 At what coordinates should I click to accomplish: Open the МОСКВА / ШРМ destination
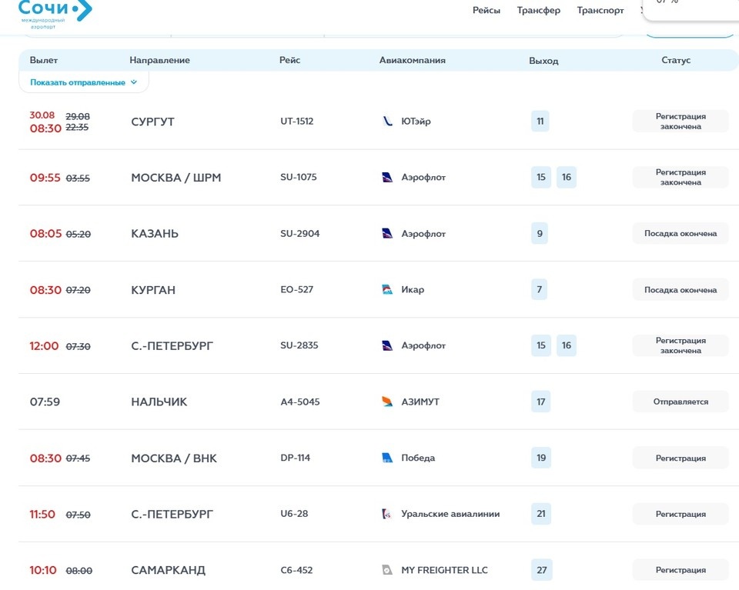coord(176,178)
